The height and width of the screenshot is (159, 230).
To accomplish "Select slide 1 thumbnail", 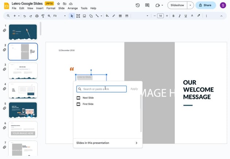I will click(x=23, y=32).
